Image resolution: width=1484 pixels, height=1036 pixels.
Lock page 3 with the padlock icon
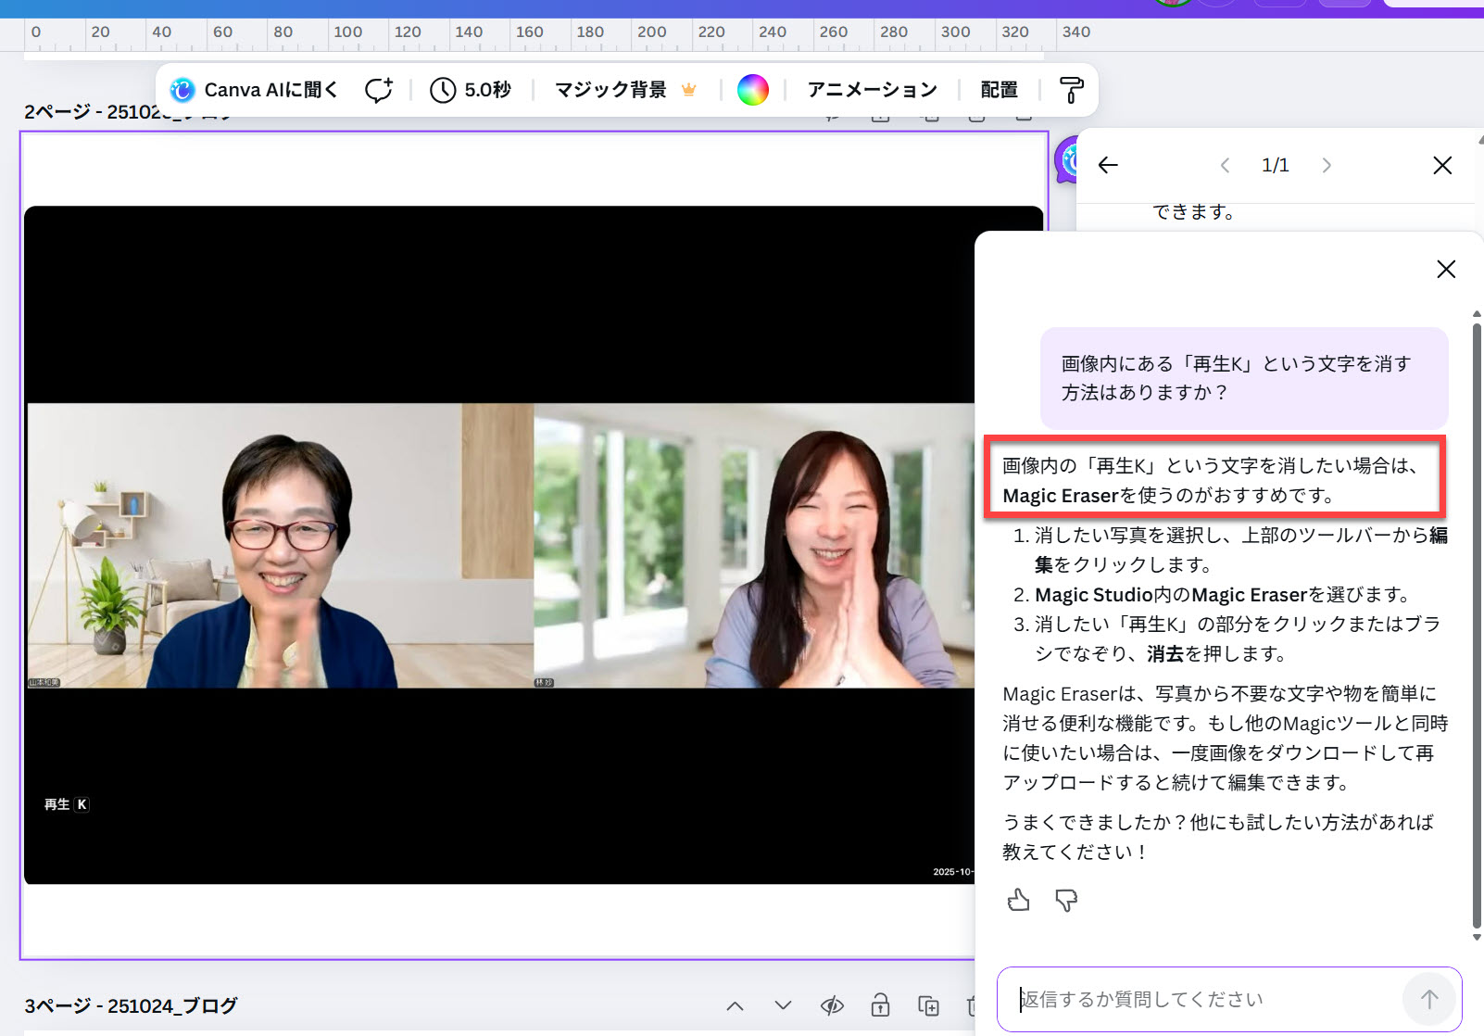click(x=880, y=1005)
